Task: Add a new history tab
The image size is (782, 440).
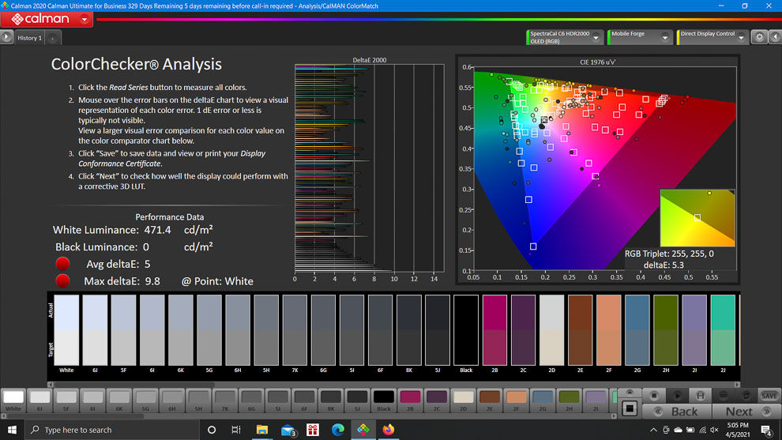Action: tap(52, 38)
